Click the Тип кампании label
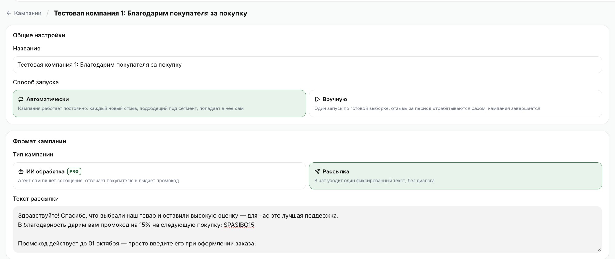615x259 pixels. [x=33, y=155]
